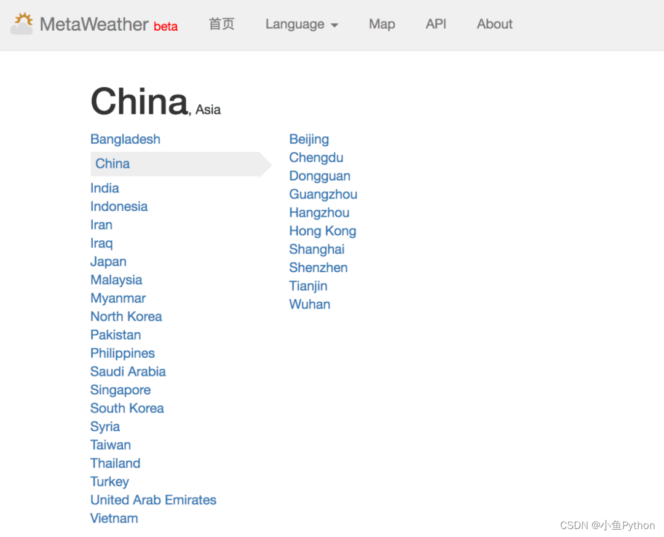Click the large China page heading
Screen dimensions: 664x537
point(140,101)
